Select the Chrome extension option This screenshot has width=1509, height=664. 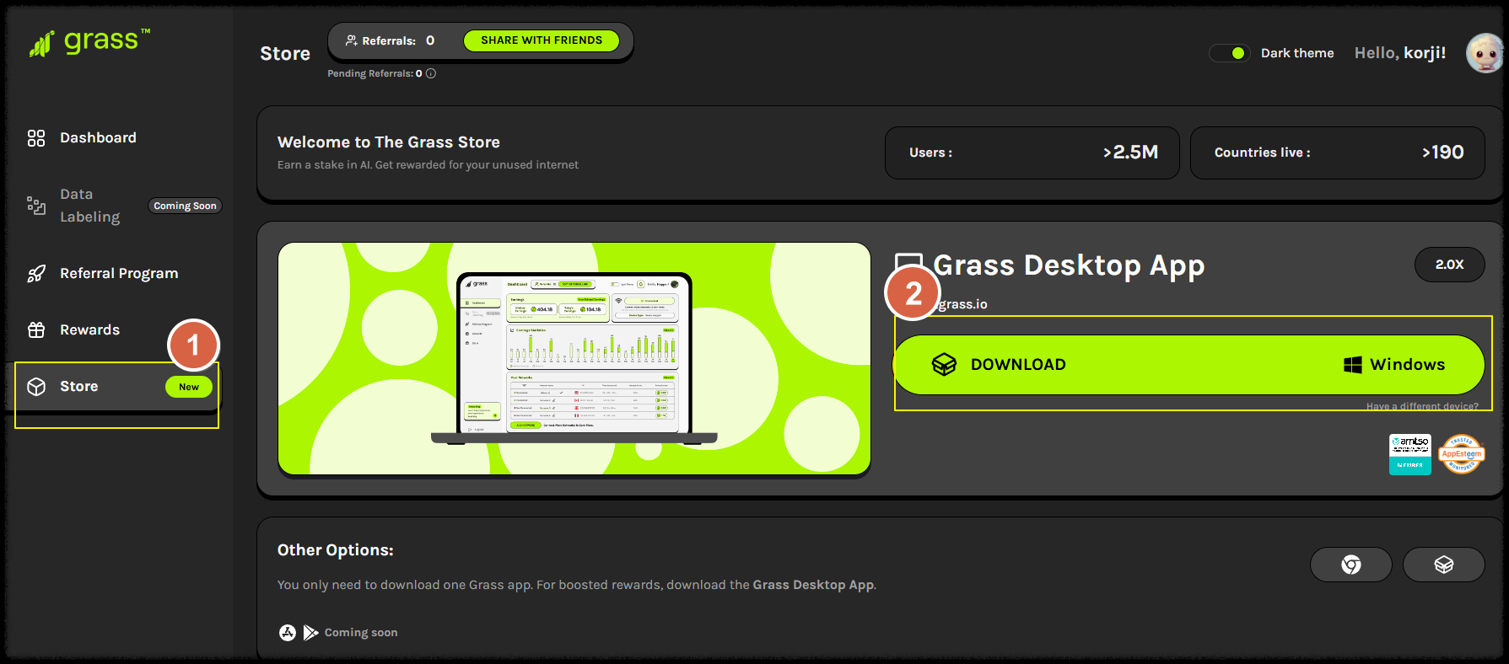point(1351,565)
